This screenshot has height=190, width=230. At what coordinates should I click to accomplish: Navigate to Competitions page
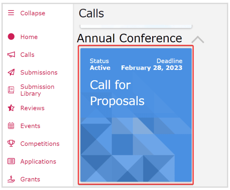[40, 144]
